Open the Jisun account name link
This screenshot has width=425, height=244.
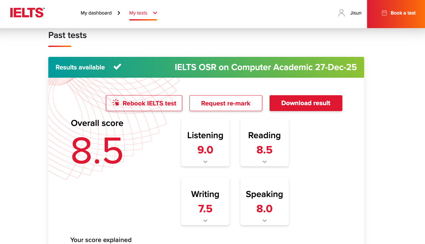[x=356, y=13]
